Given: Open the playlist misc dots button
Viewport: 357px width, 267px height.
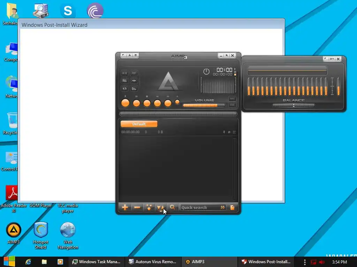Looking at the screenshot, I should point(149,207).
